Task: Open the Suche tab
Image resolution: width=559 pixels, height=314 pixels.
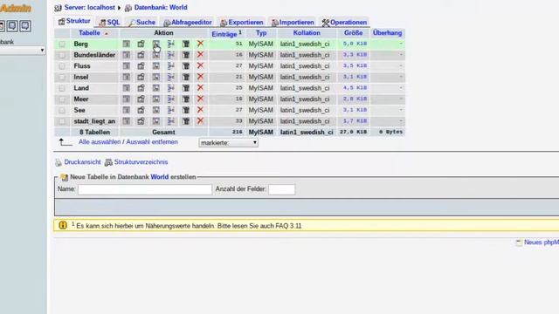Action: 141,22
